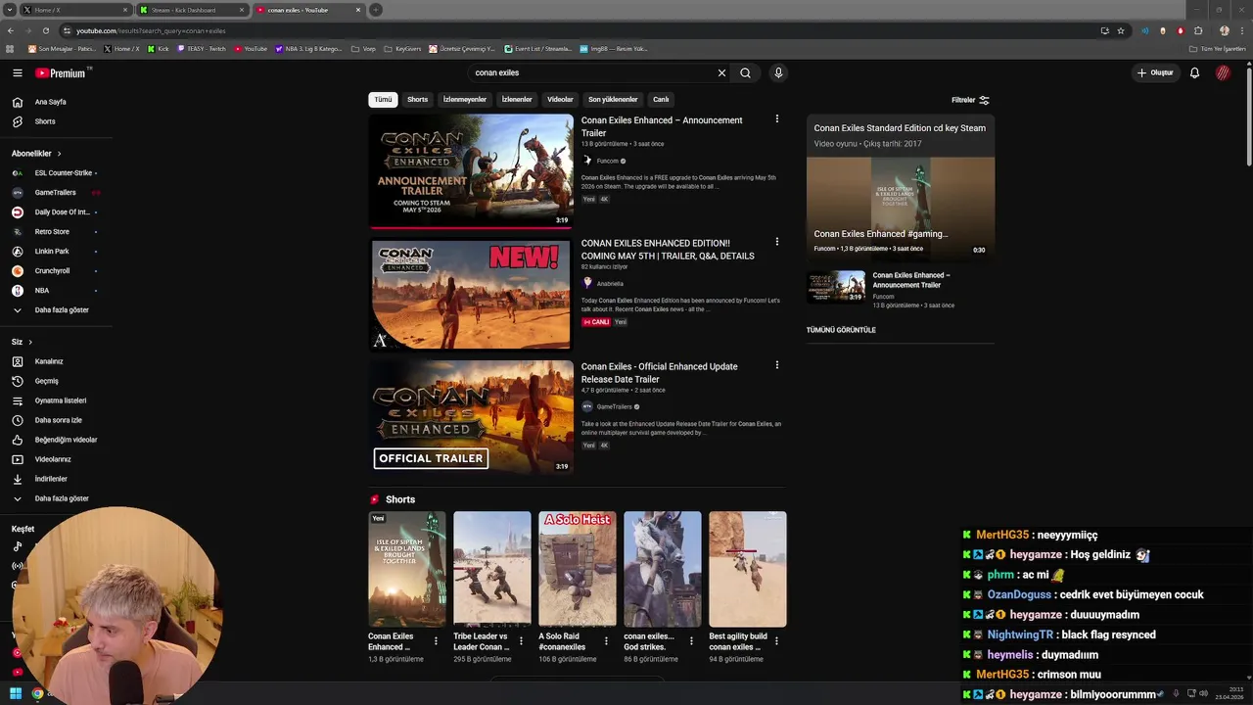This screenshot has height=705, width=1253.
Task: Select the İzlenmeyenler filter chip
Action: (x=465, y=99)
